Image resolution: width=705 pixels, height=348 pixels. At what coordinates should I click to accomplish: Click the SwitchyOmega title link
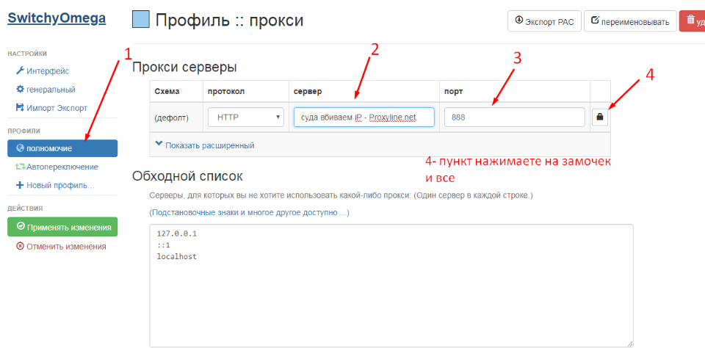click(57, 18)
